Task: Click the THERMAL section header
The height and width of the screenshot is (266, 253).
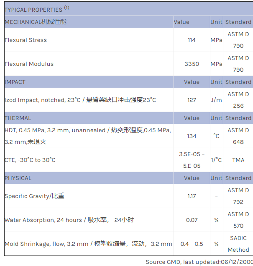Action: tap(18, 118)
